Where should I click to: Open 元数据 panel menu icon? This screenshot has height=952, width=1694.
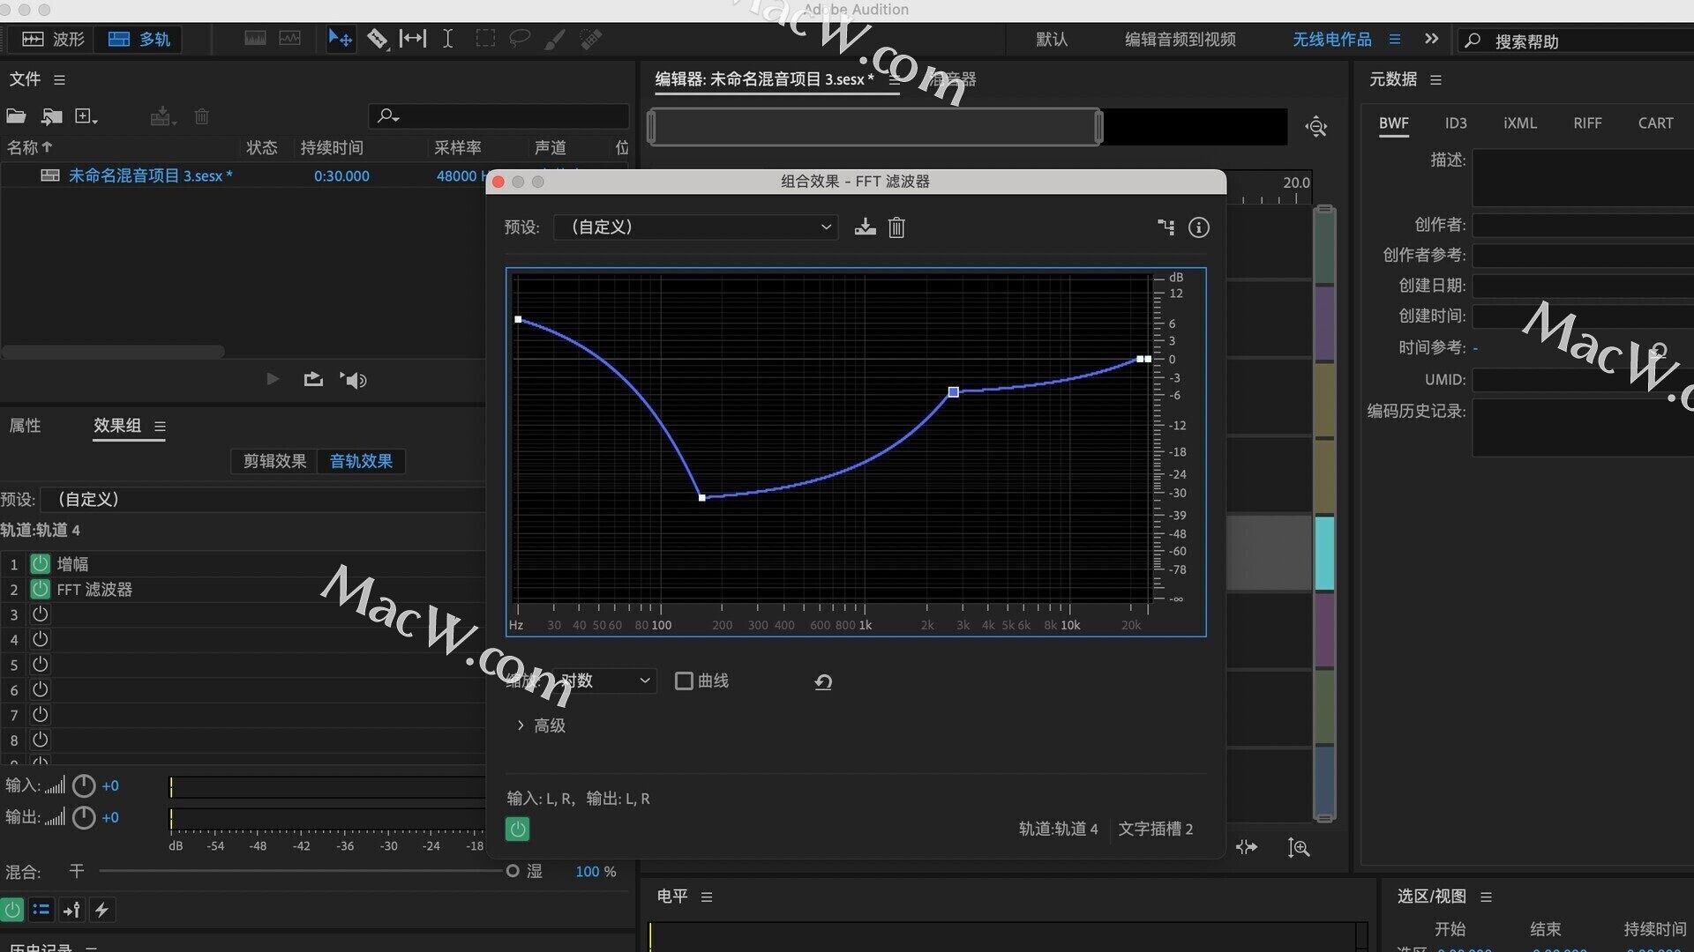(x=1435, y=80)
